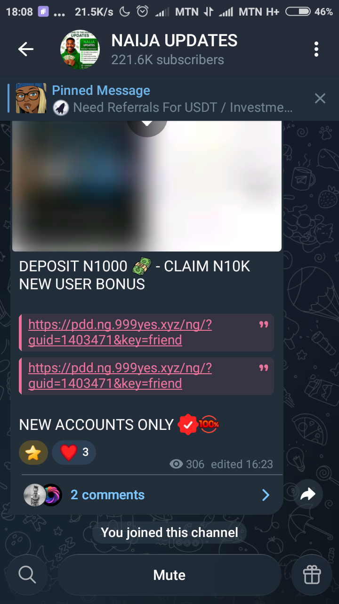The image size is (339, 604).
Task: Open NAIJA UPDATES channel profile picture
Action: coord(80,50)
